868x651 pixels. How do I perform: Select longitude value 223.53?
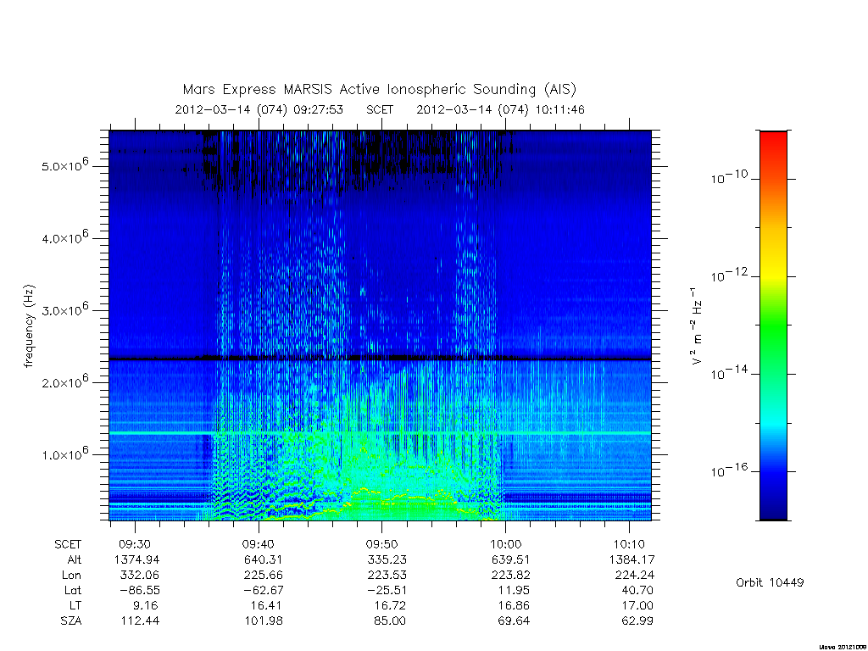387,576
